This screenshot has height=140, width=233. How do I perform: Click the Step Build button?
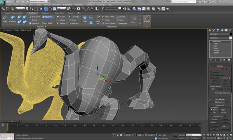pyautogui.click(x=35, y=17)
